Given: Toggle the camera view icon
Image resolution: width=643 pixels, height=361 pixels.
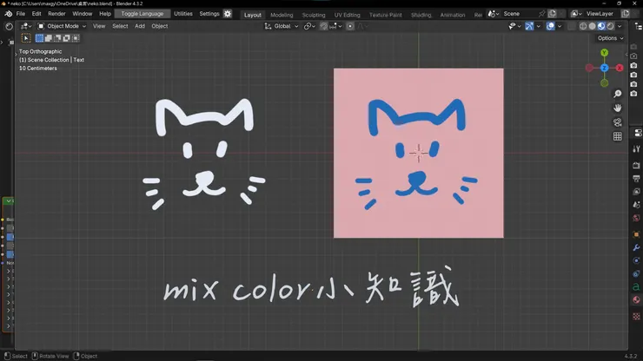Looking at the screenshot, I should point(617,122).
